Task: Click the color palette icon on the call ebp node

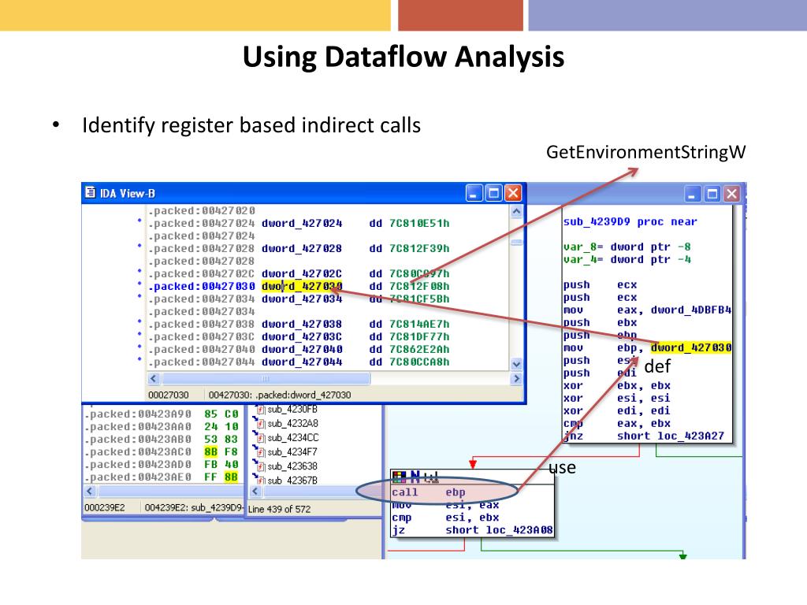Action: point(400,477)
